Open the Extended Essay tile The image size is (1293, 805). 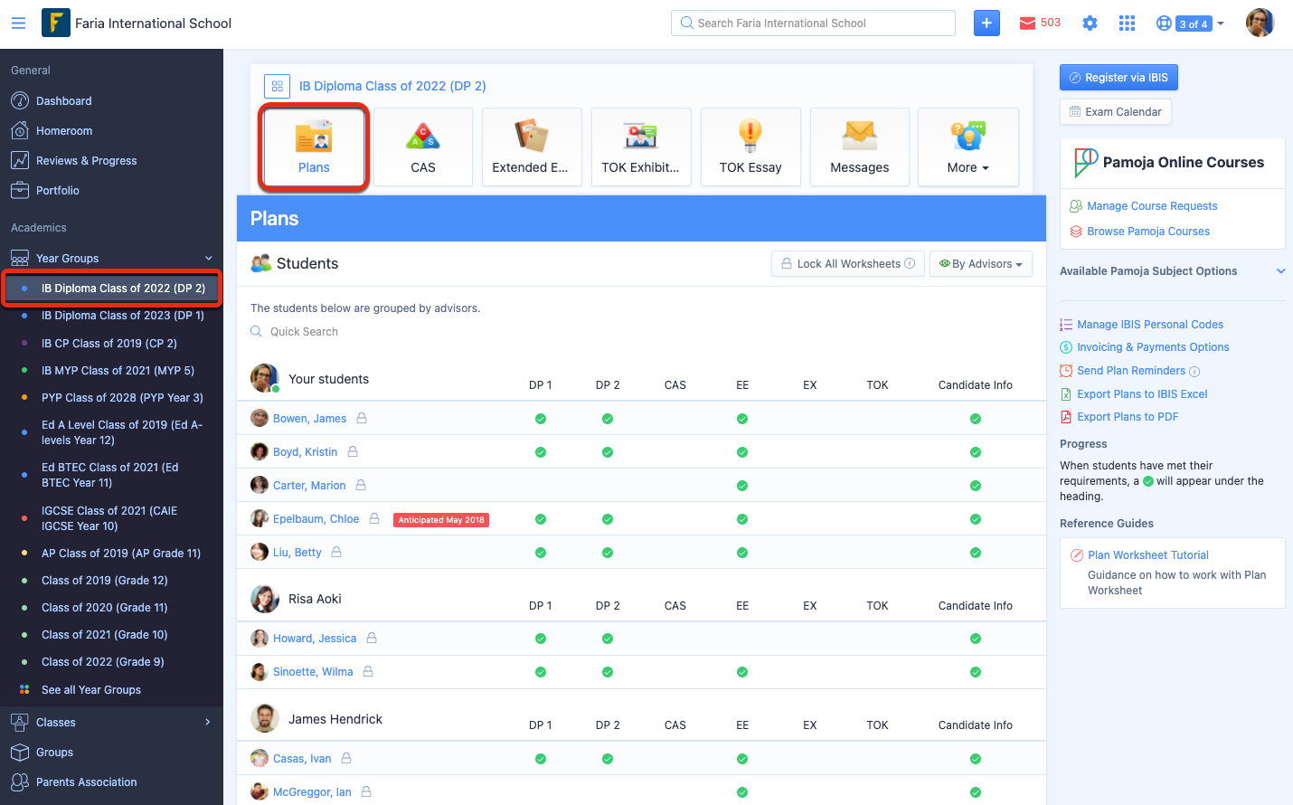[x=532, y=147]
